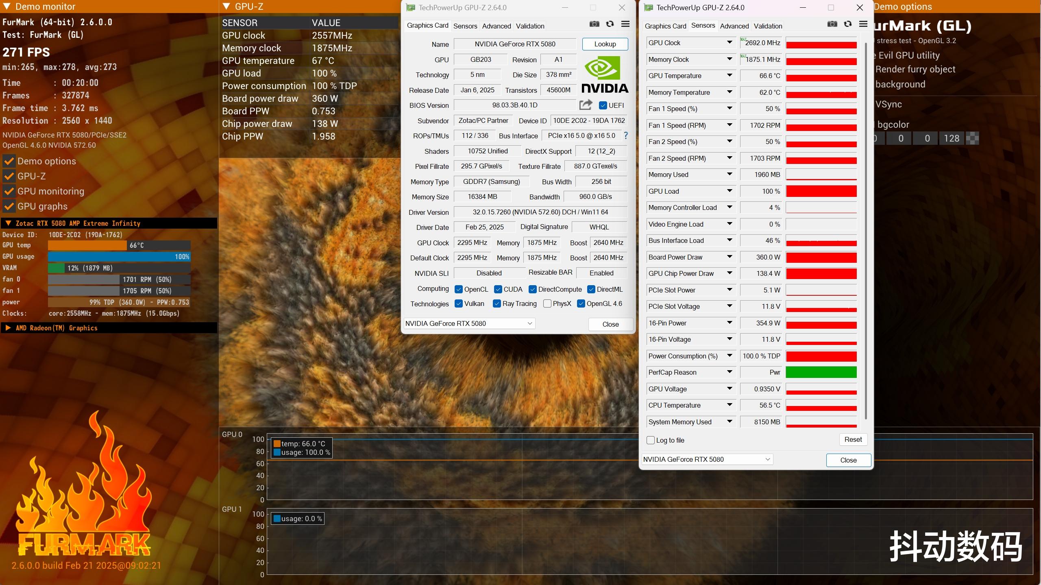The width and height of the screenshot is (1041, 585).
Task: Click the NVIDIA logo image
Action: point(604,74)
